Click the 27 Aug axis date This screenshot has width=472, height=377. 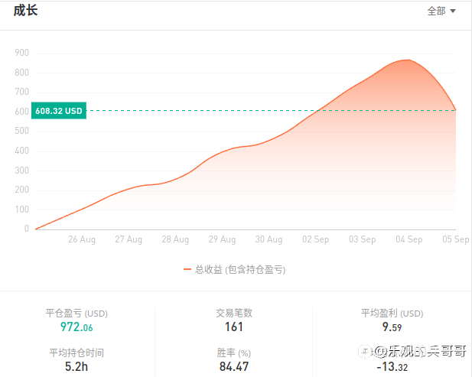(129, 239)
